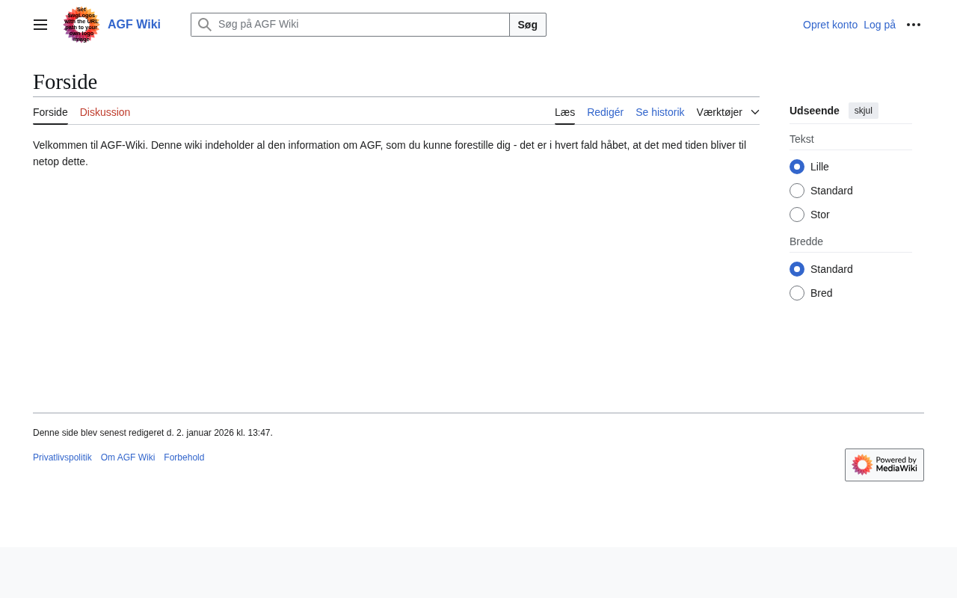
Task: Expand the Værktøjer dropdown
Action: tap(727, 112)
